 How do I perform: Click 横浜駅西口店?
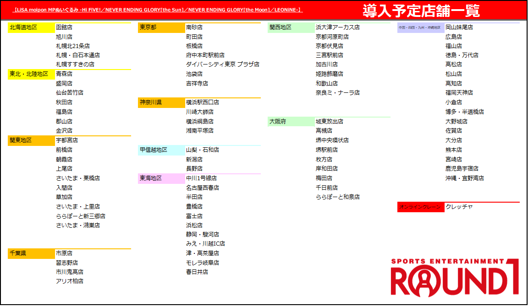point(203,102)
